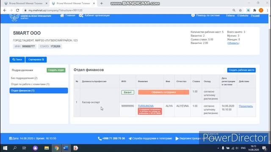
Task: Switch language to Ўзбекча
Action: (230, 16)
